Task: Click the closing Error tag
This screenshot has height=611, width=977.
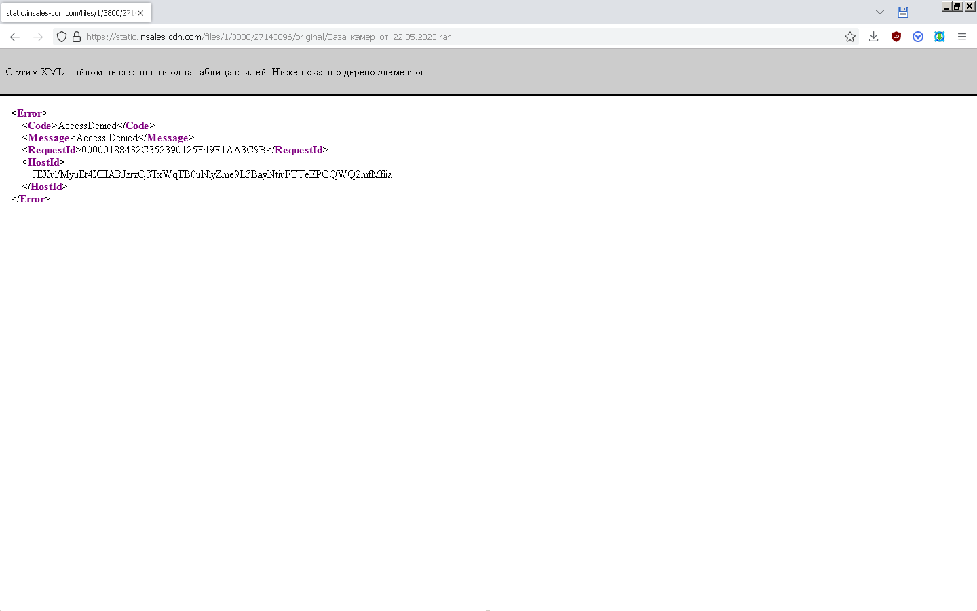Action: pyautogui.click(x=31, y=199)
